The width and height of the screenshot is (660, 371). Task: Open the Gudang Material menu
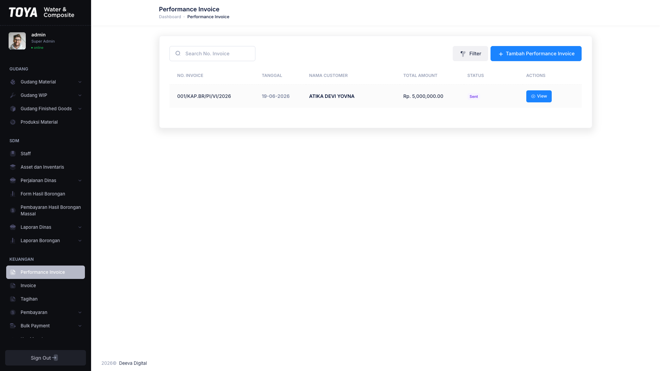click(x=45, y=82)
